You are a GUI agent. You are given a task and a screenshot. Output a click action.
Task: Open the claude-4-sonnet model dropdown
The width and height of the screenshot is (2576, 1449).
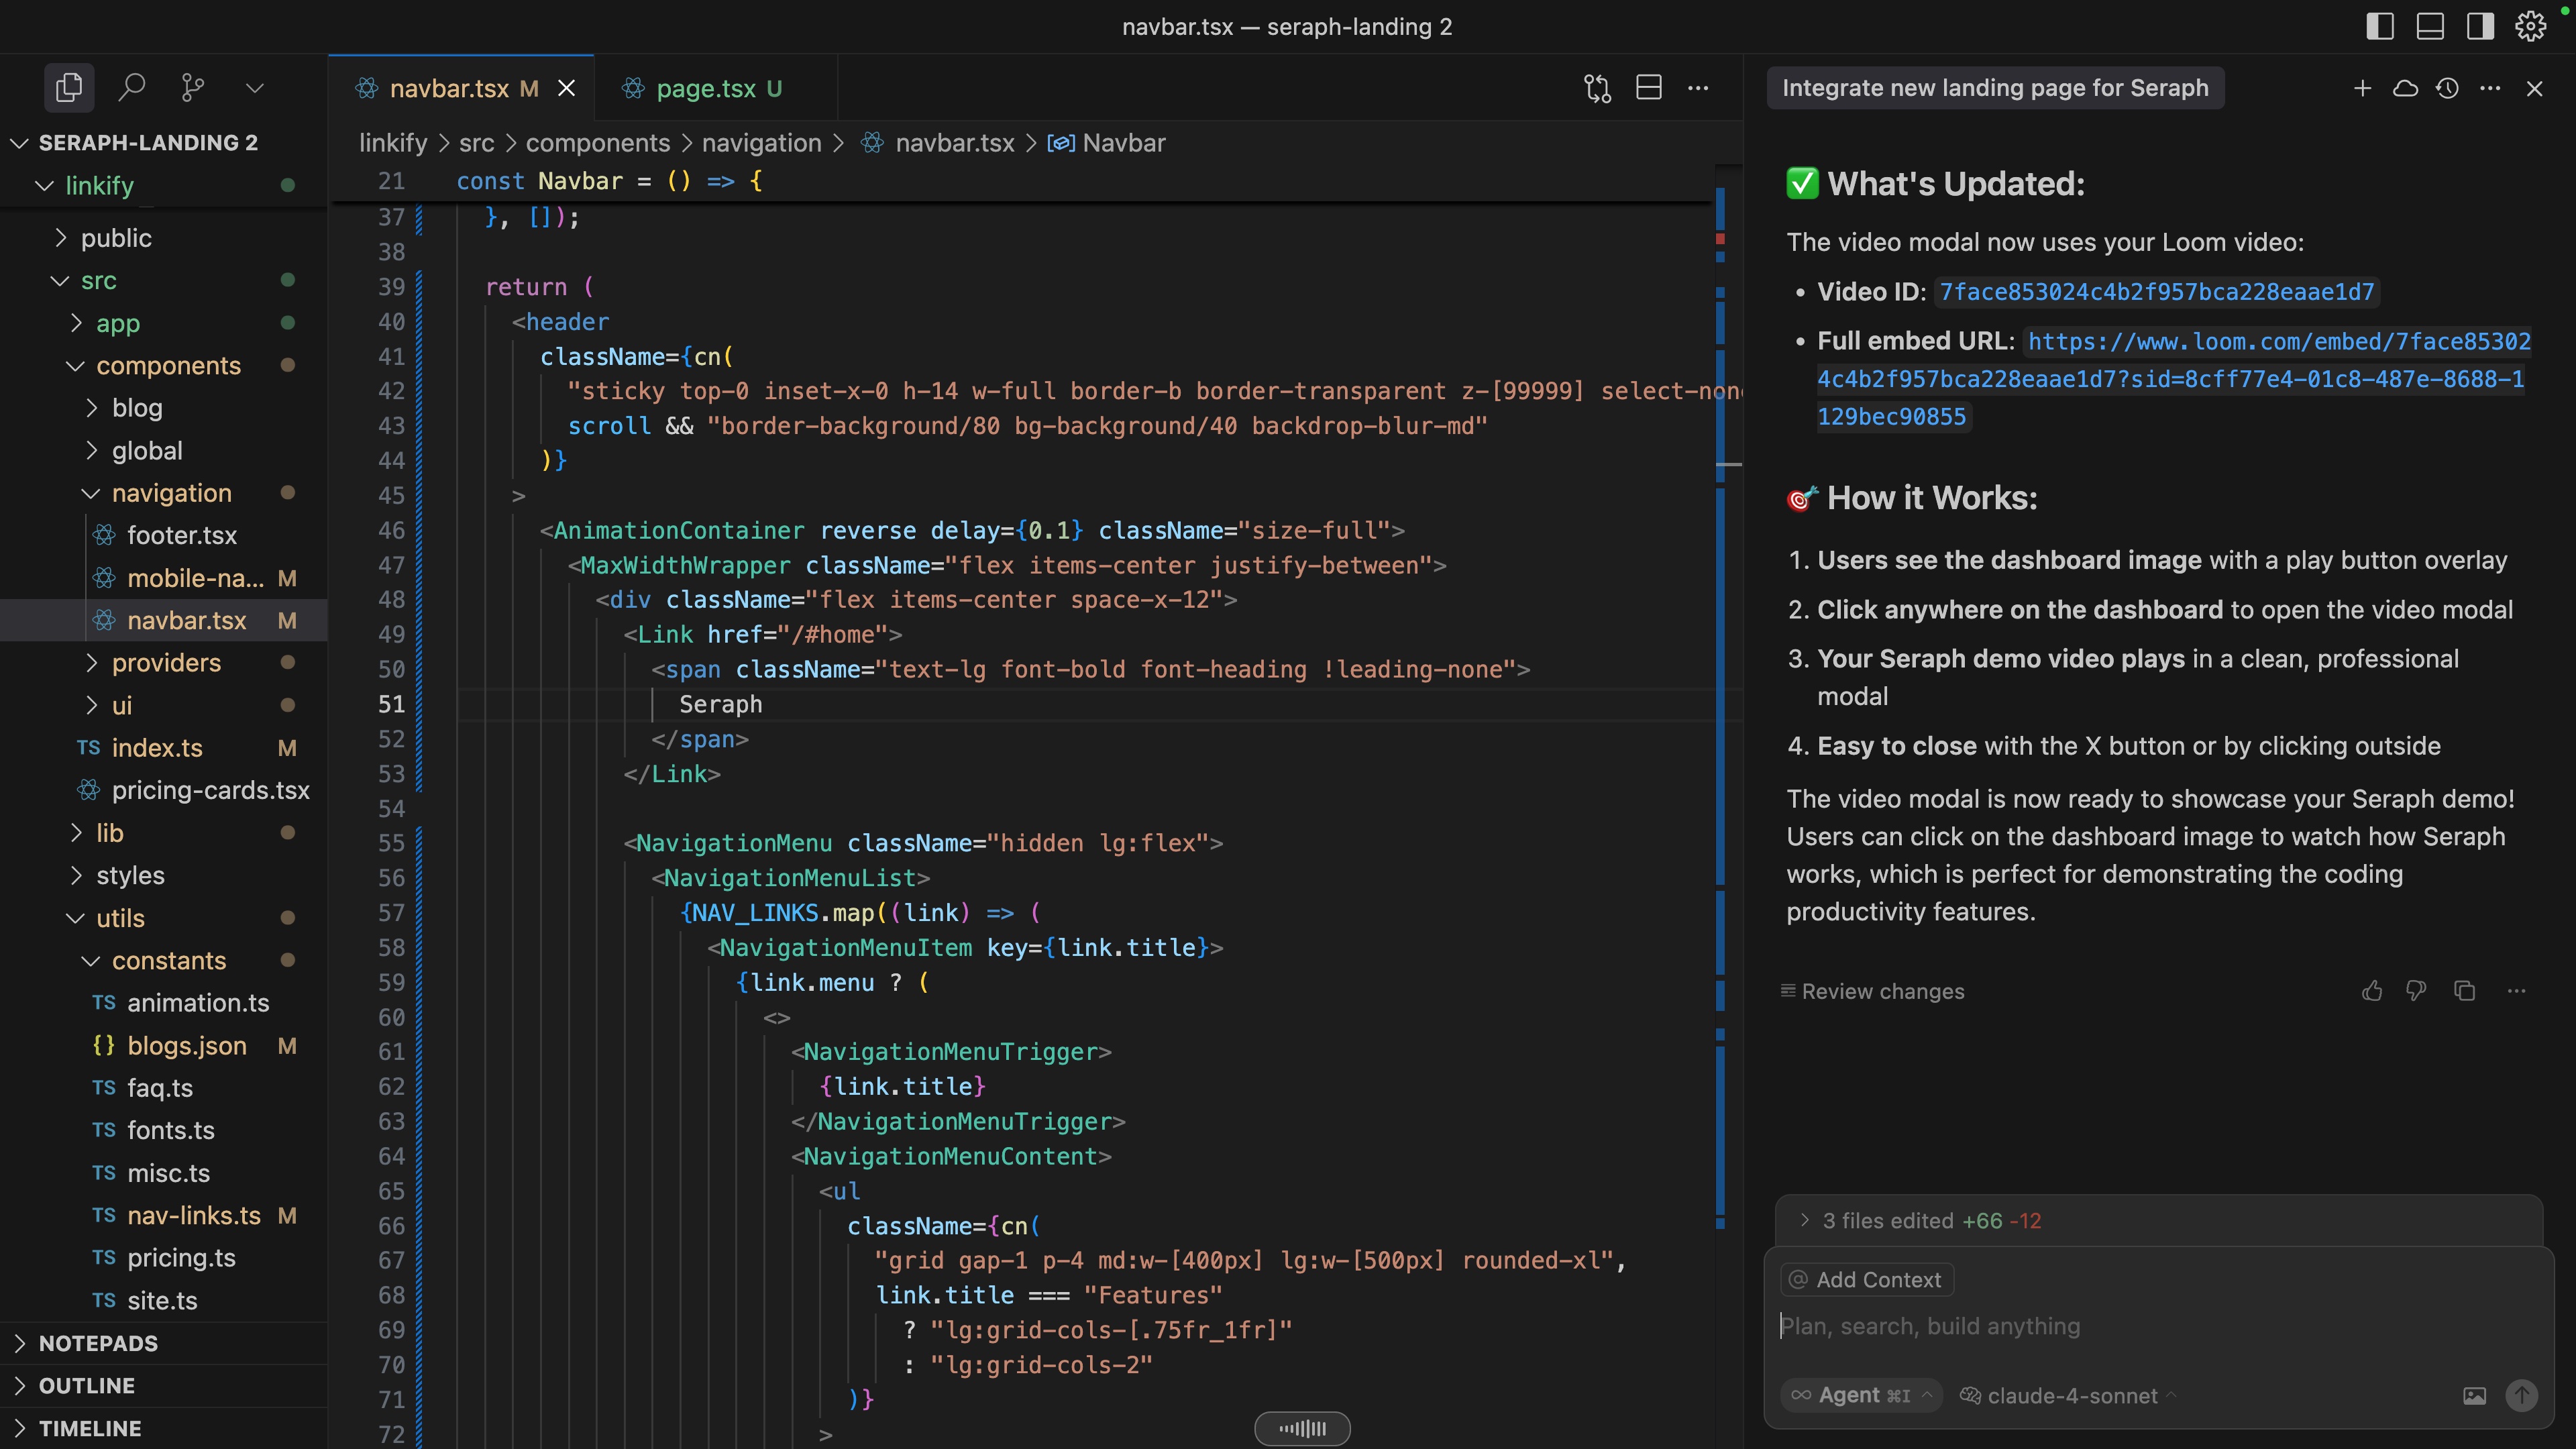[x=2068, y=1395]
